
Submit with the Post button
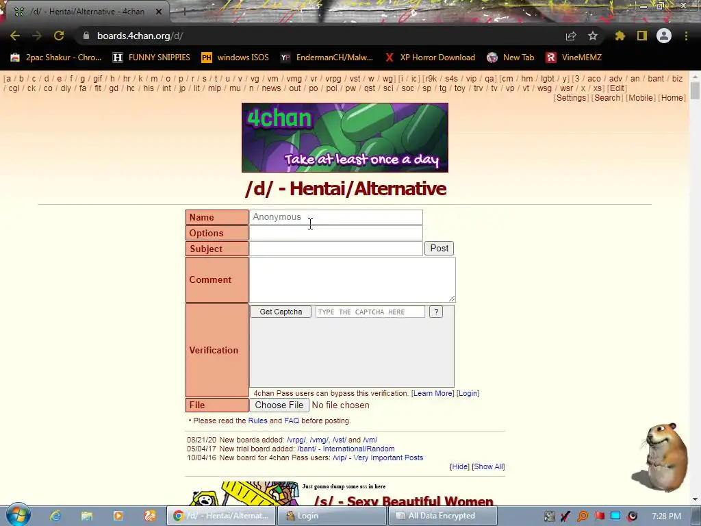pos(439,248)
